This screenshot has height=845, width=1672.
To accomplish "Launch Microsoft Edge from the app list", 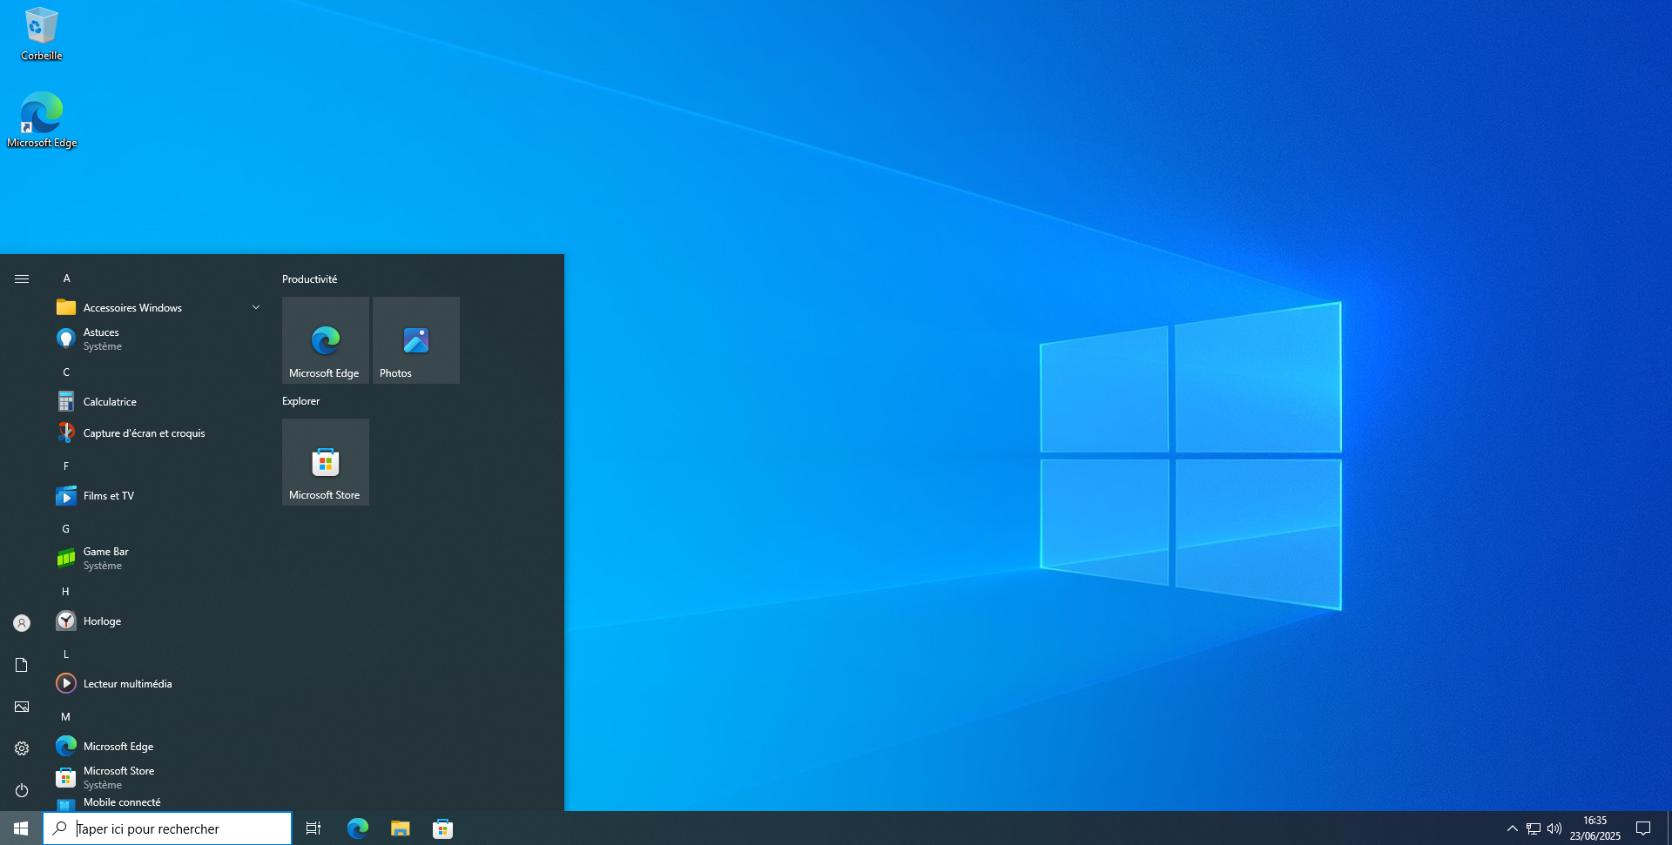I will click(x=158, y=746).
